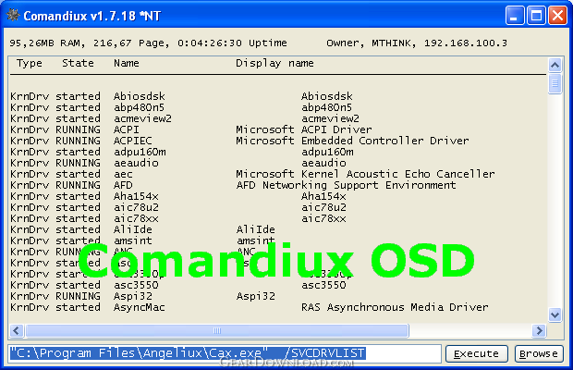The image size is (573, 370).
Task: Select the Aspi32 name entry
Action: click(133, 296)
